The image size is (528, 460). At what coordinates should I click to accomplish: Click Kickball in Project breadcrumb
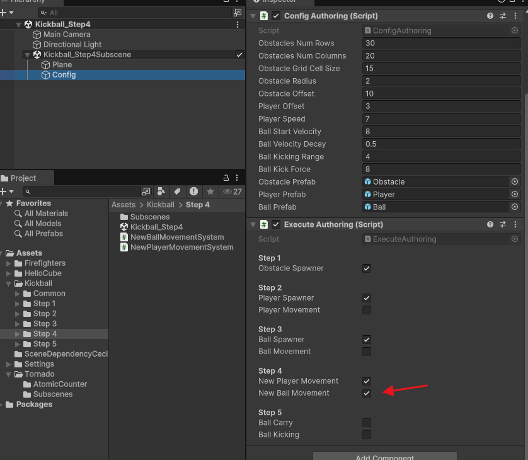[x=160, y=205]
